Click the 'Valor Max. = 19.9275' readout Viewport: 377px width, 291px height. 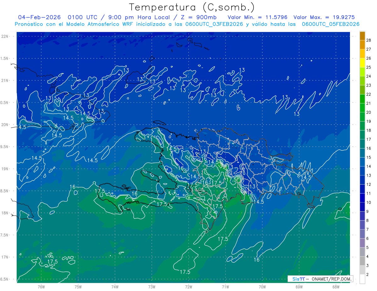click(x=324, y=17)
